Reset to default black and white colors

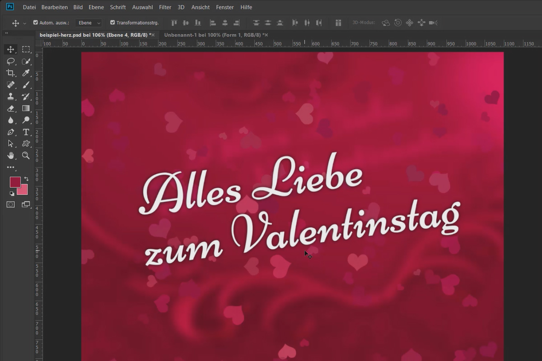point(12,194)
